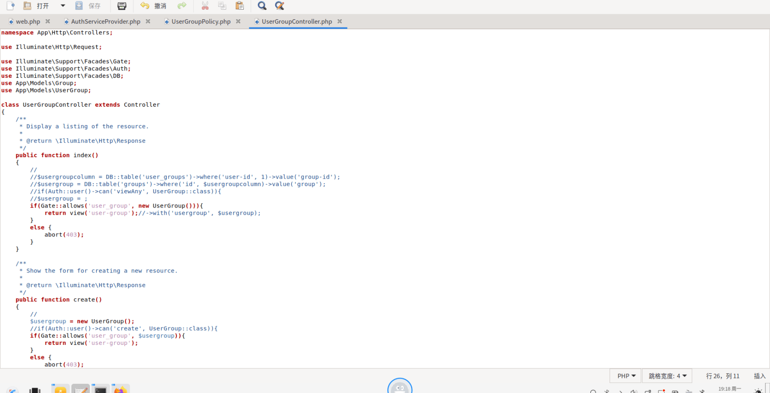Image resolution: width=770 pixels, height=393 pixels.
Task: Click the commented '$usergroup = DB::table('groups')' line
Action: point(178,184)
